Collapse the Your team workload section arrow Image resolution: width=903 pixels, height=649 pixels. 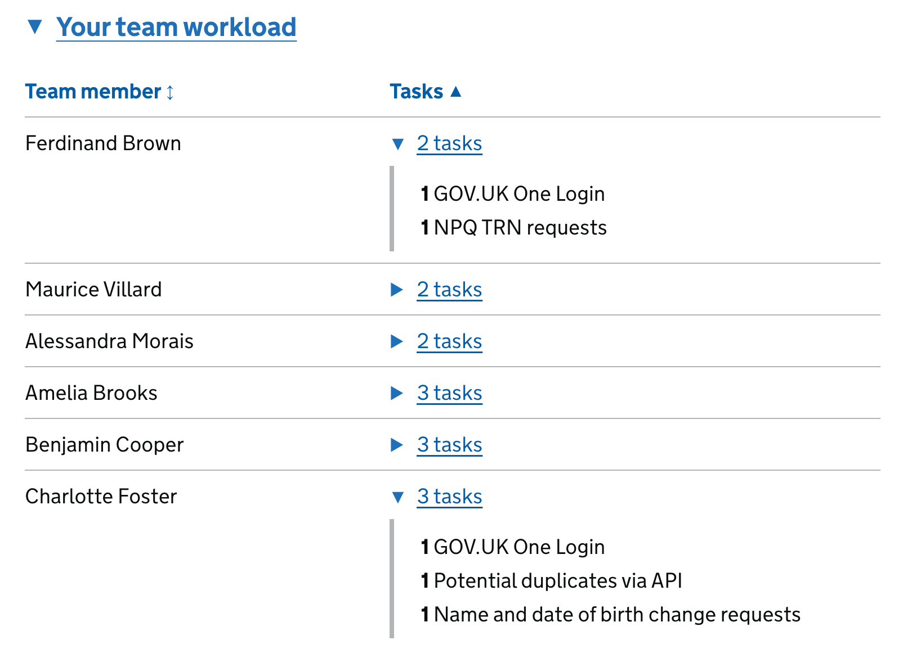[35, 26]
